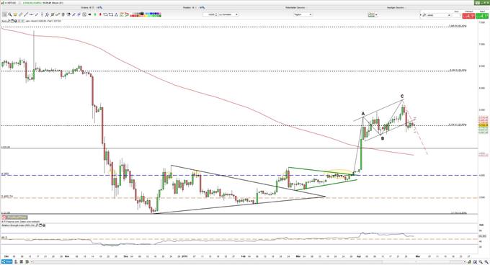Remove the RSI indicator with its round icon
The width and height of the screenshot is (490, 265).
[44, 225]
